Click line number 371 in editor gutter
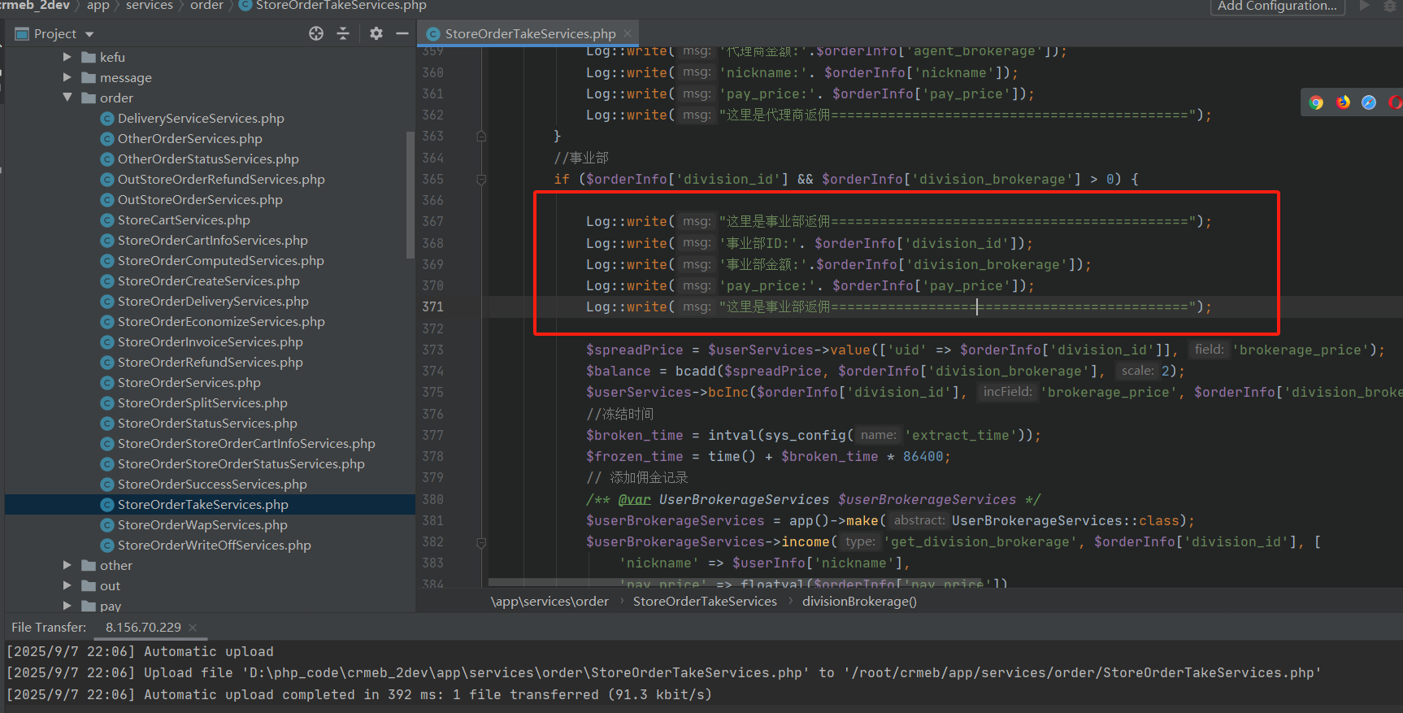The height and width of the screenshot is (713, 1403). 432,307
